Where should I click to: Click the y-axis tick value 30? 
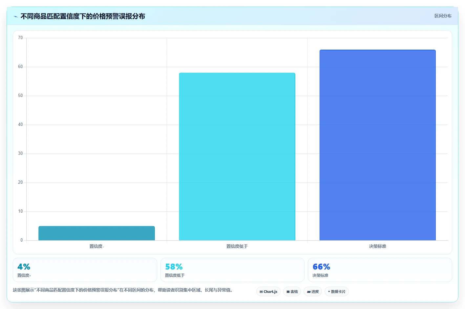[20, 154]
